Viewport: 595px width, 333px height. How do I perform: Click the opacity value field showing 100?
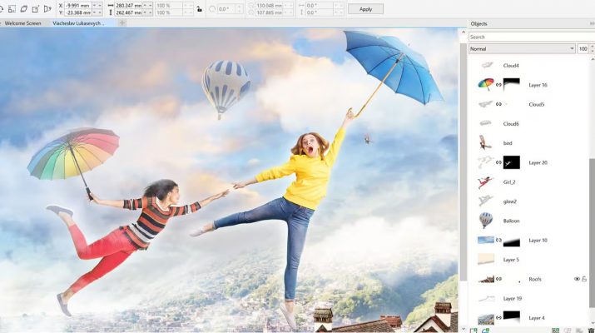pos(583,48)
